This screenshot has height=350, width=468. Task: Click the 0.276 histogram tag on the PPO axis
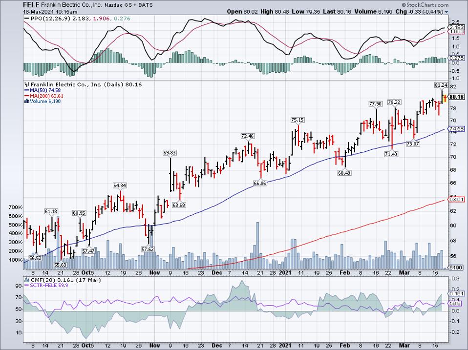pos(457,58)
